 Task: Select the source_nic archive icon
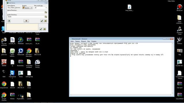29,41
